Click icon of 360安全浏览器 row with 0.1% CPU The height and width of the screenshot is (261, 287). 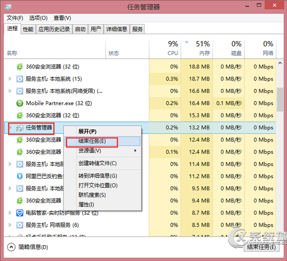pyautogui.click(x=20, y=152)
